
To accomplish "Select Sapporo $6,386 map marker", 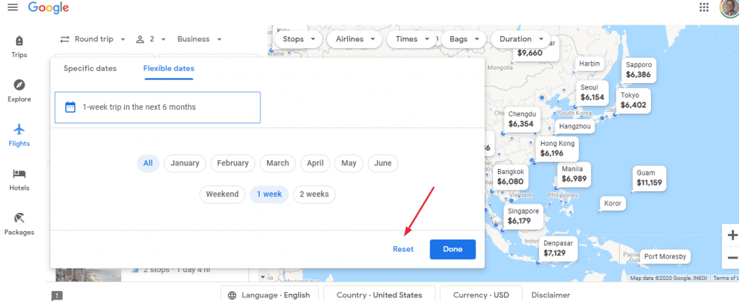I will coord(639,70).
